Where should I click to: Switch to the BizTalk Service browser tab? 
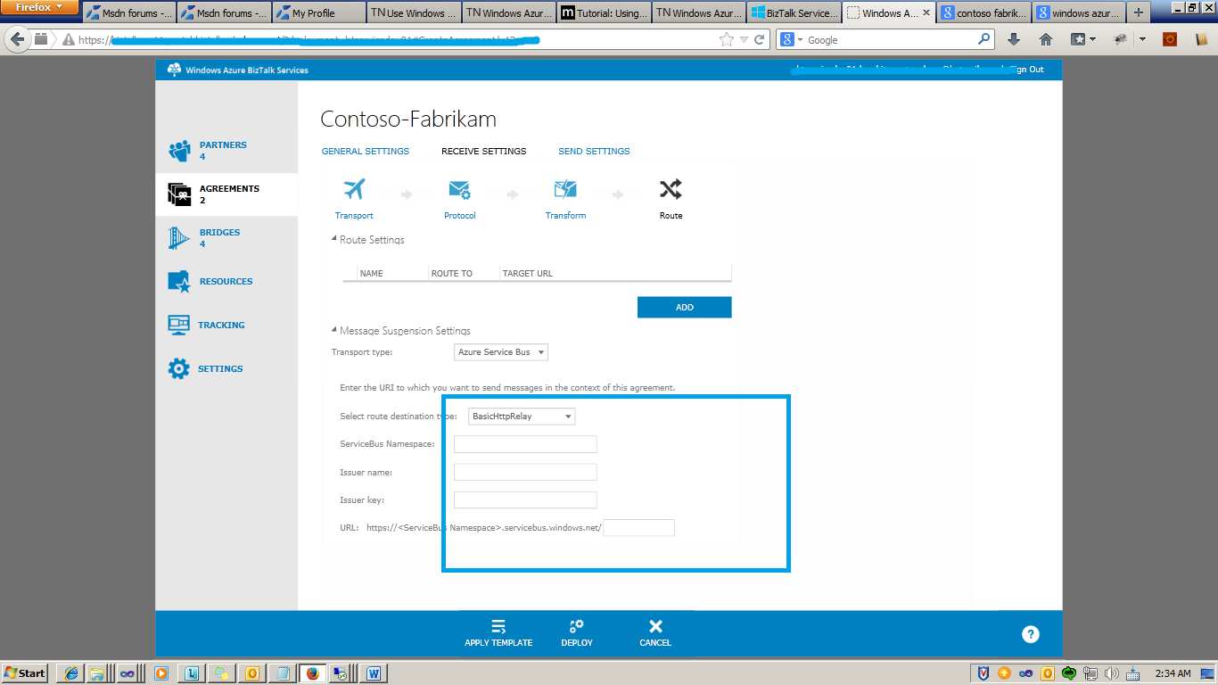(x=793, y=13)
